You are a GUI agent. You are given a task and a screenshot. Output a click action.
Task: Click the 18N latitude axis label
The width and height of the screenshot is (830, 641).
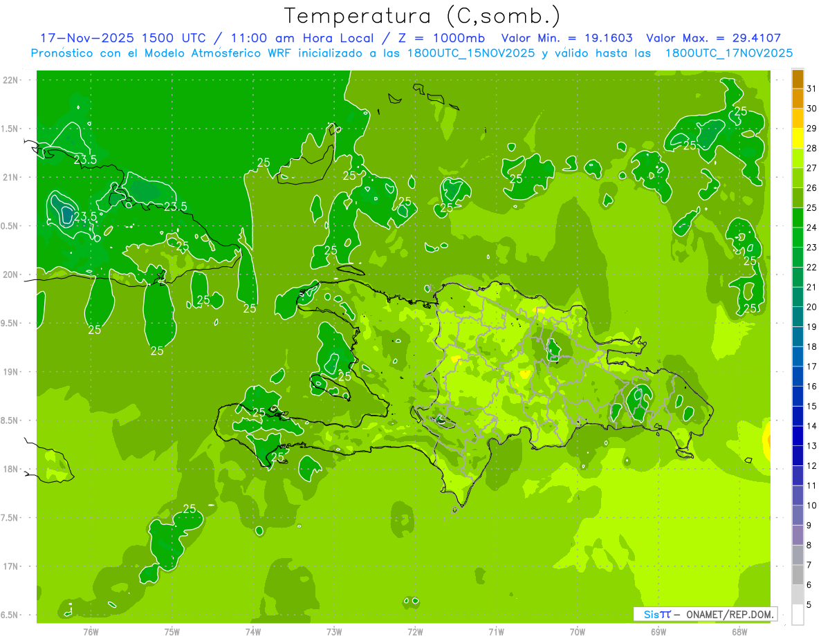pyautogui.click(x=10, y=470)
